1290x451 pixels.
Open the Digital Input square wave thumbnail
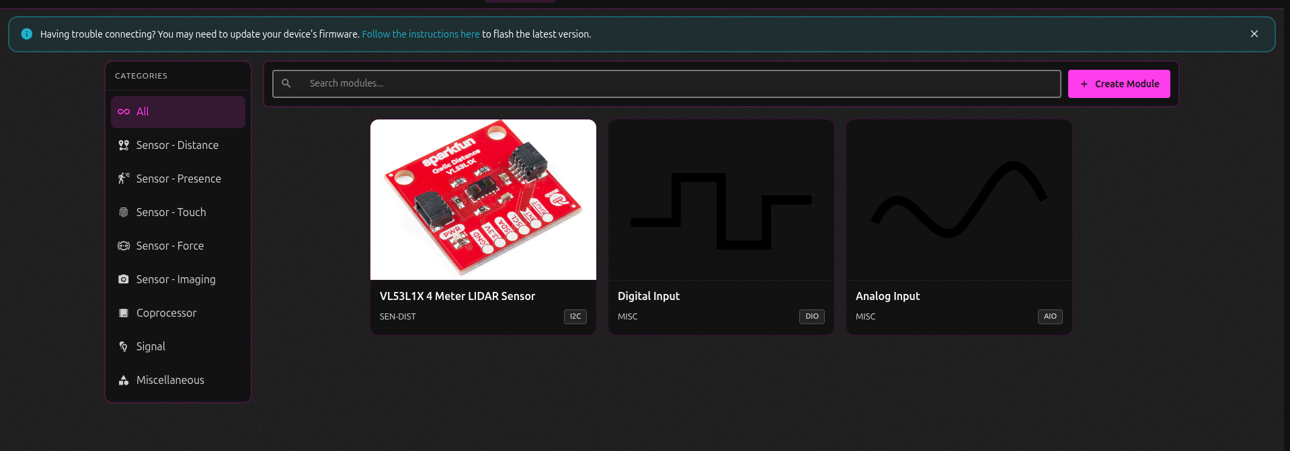721,199
